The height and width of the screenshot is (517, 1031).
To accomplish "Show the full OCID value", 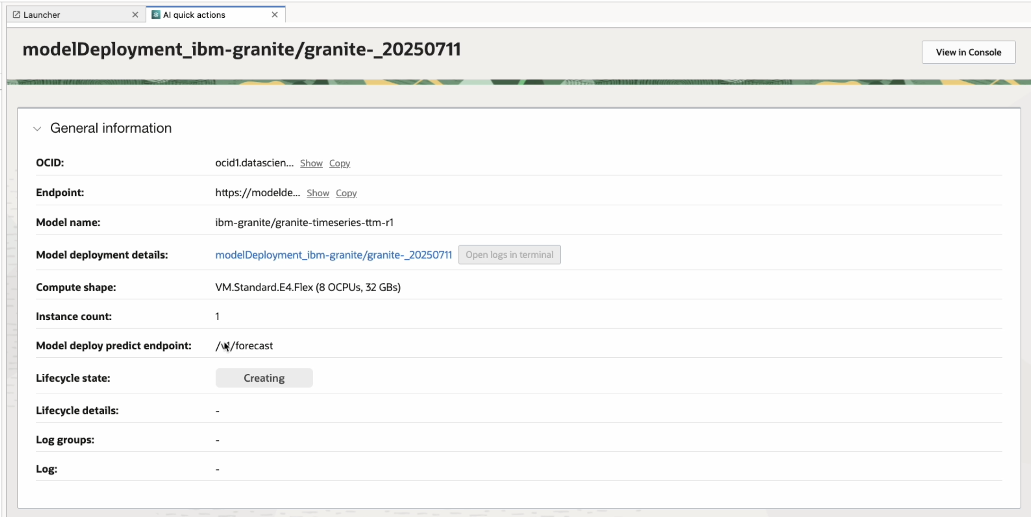I will pos(311,163).
